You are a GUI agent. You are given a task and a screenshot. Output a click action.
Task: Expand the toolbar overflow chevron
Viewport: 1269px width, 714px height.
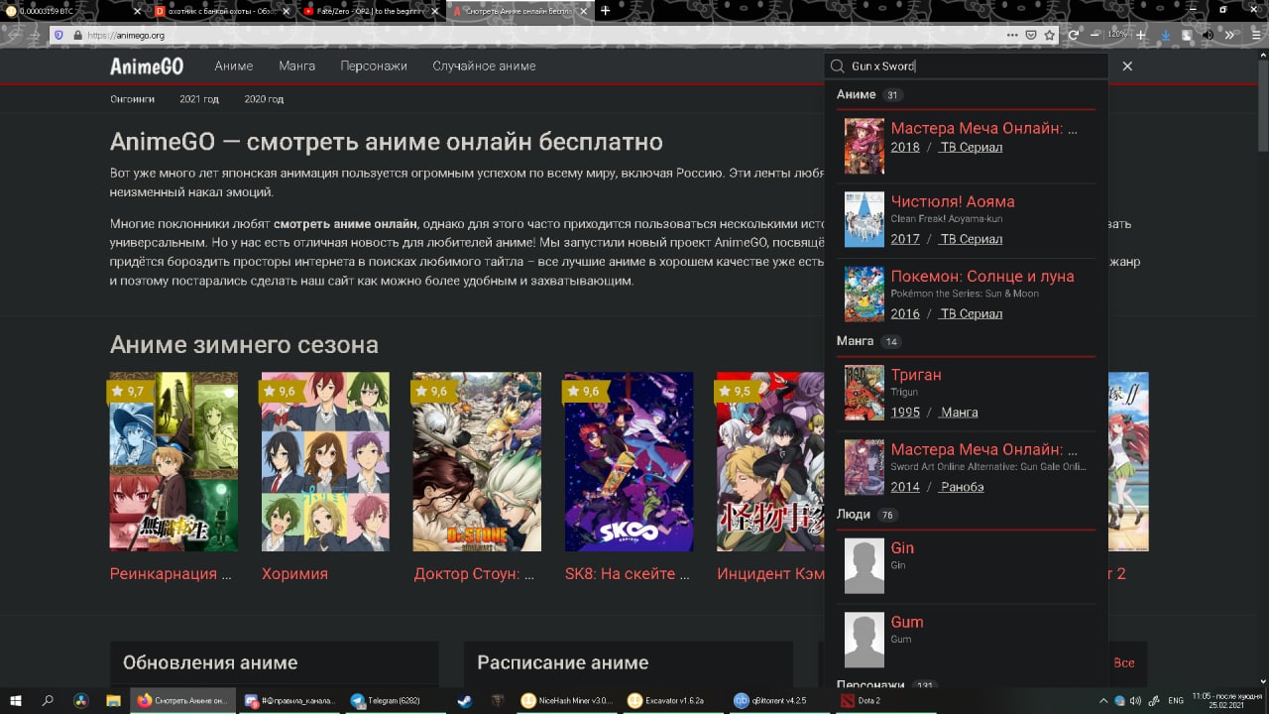[x=1229, y=35]
